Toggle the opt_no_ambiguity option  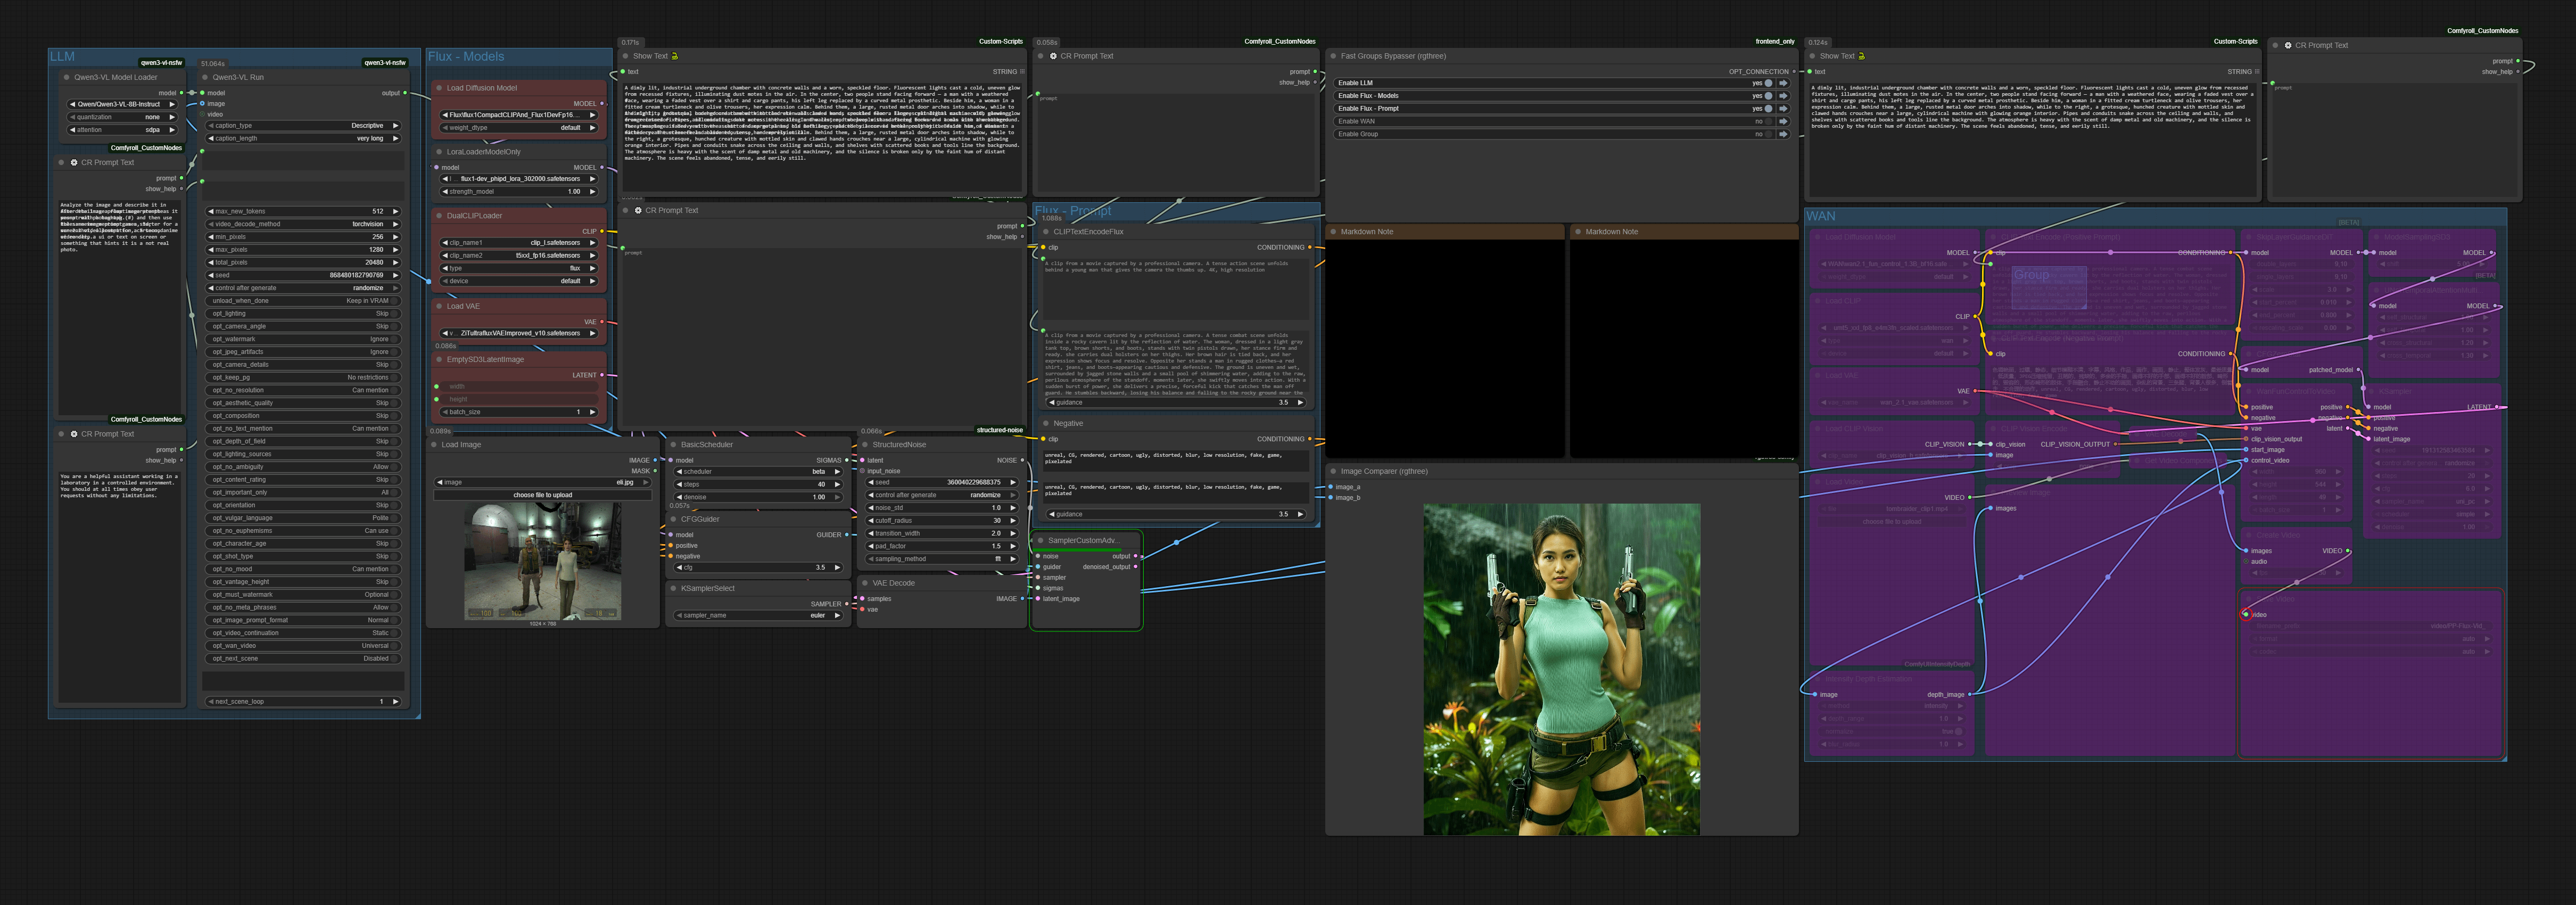pos(303,467)
